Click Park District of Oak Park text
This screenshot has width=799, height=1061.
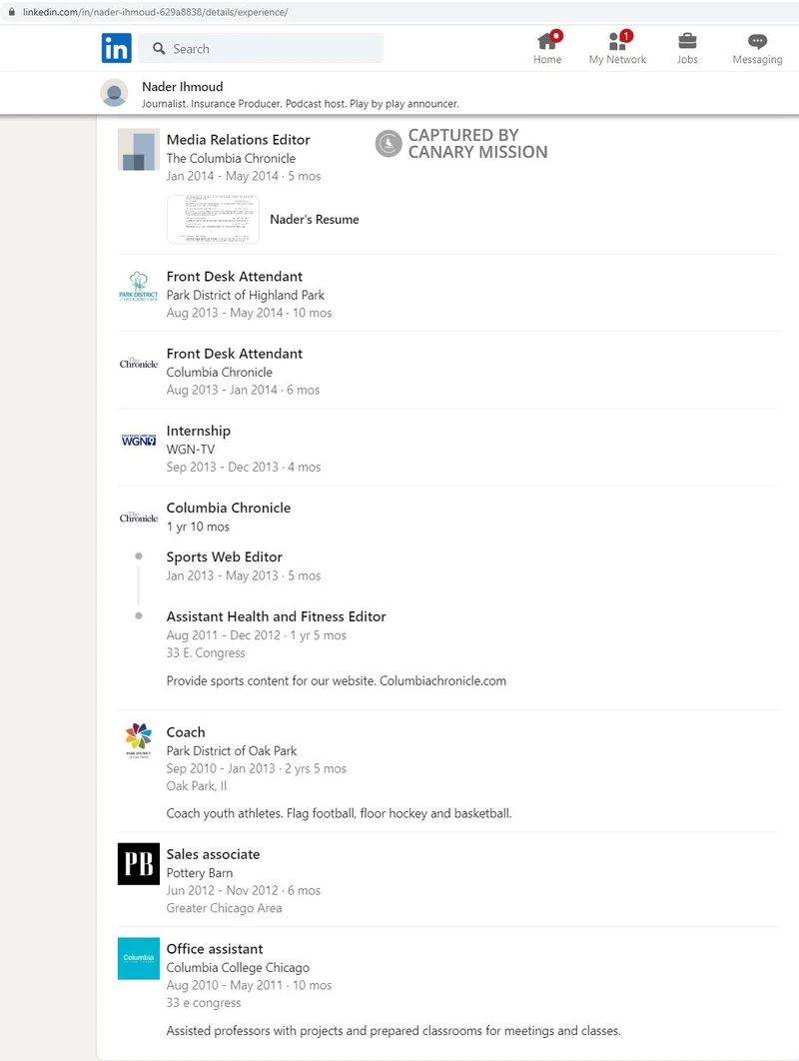pos(232,751)
